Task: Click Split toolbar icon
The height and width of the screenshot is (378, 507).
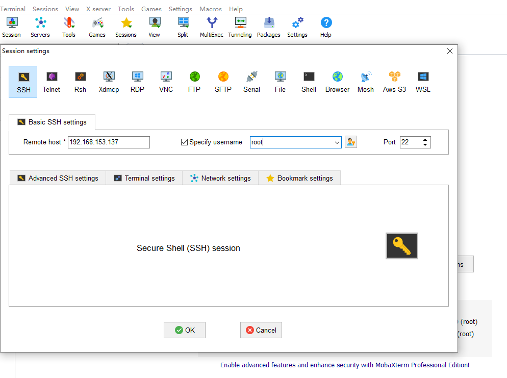Action: [183, 27]
